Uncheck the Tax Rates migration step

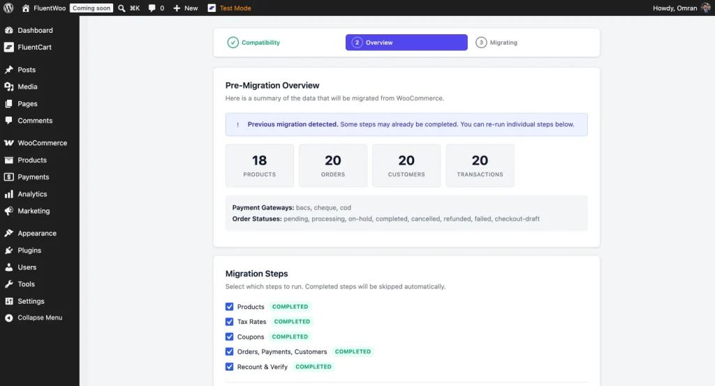click(x=229, y=322)
